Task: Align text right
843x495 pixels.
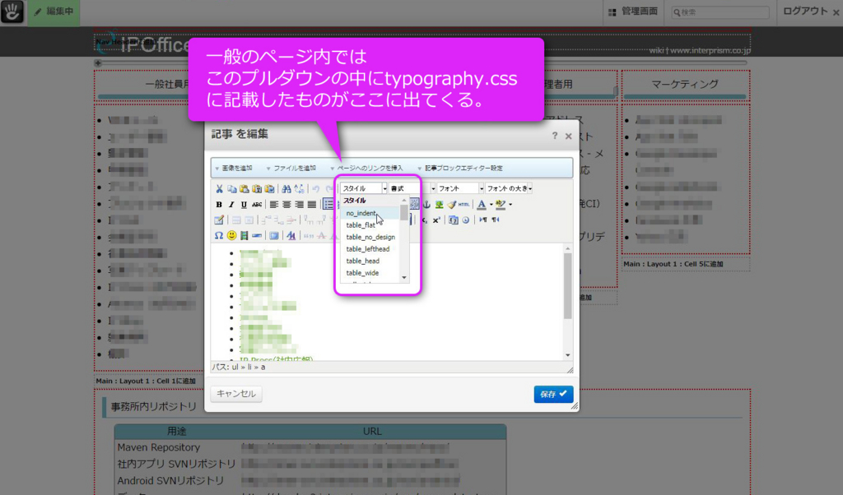Action: tap(299, 205)
